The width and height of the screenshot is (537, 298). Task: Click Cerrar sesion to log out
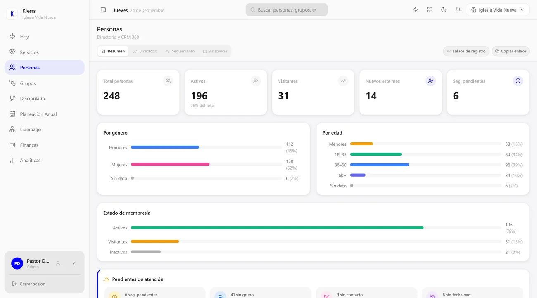tap(29, 284)
